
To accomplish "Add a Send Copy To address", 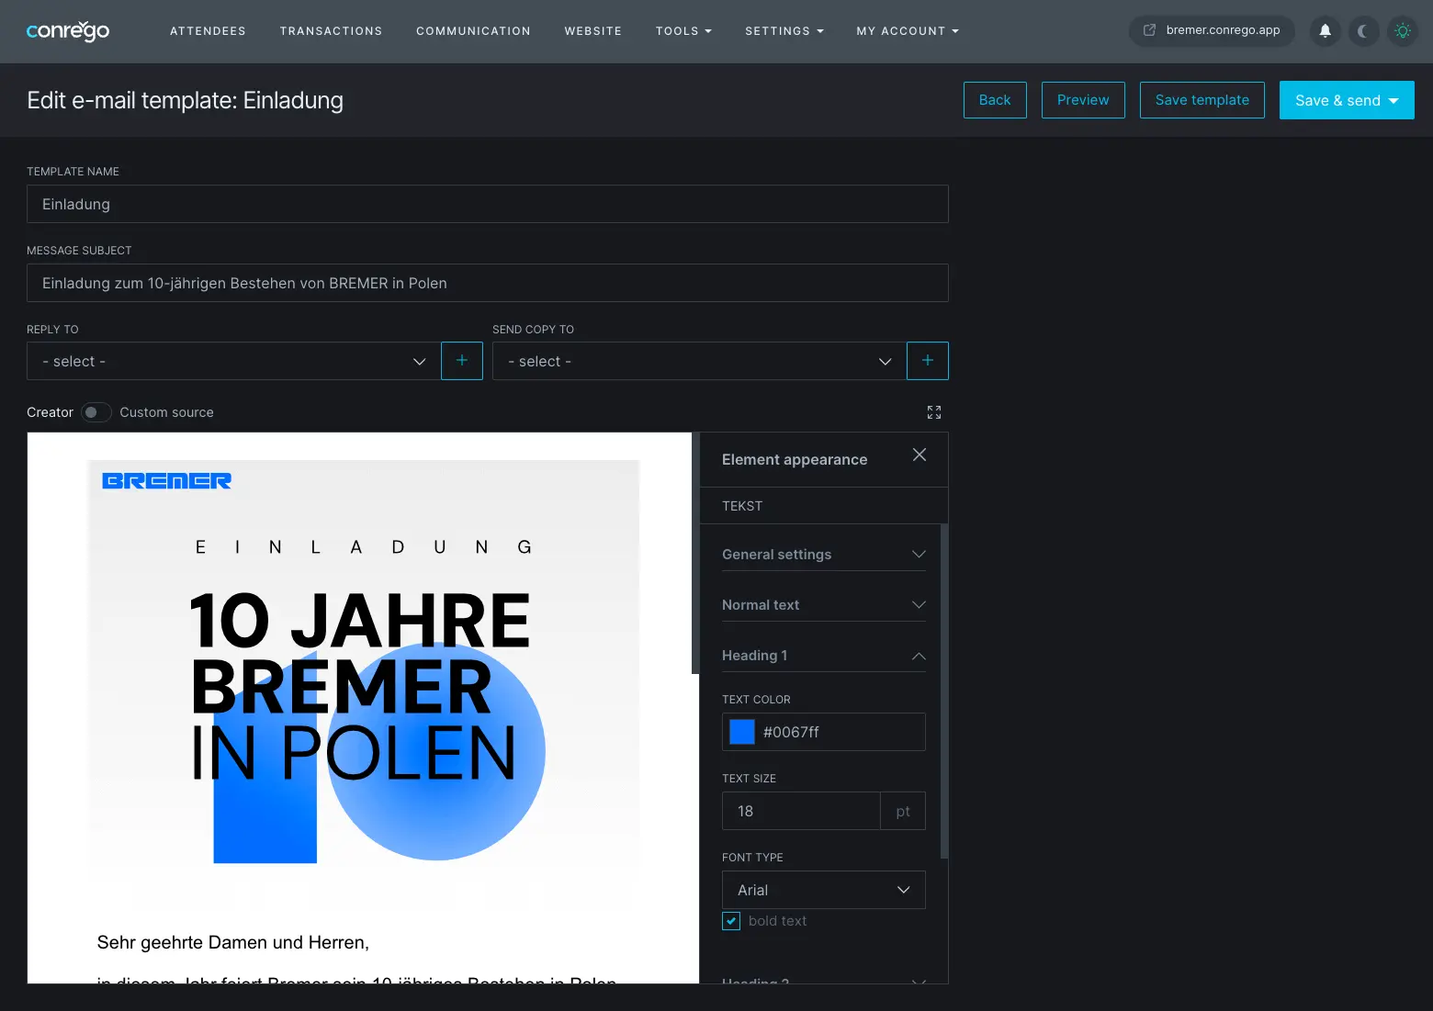I will pos(928,361).
